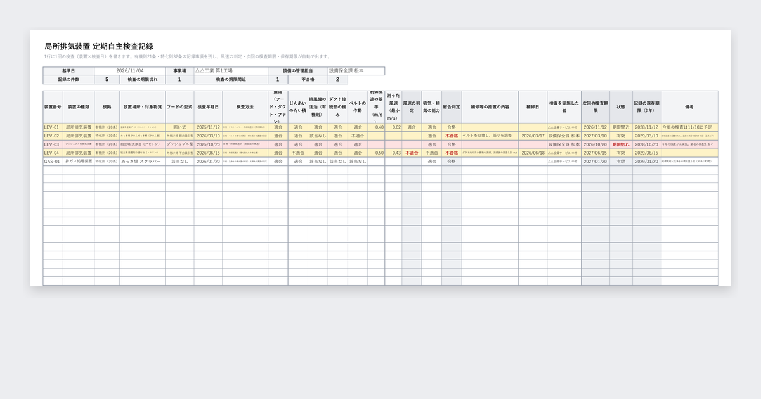Select the LEV-01 device number cell

(53, 127)
